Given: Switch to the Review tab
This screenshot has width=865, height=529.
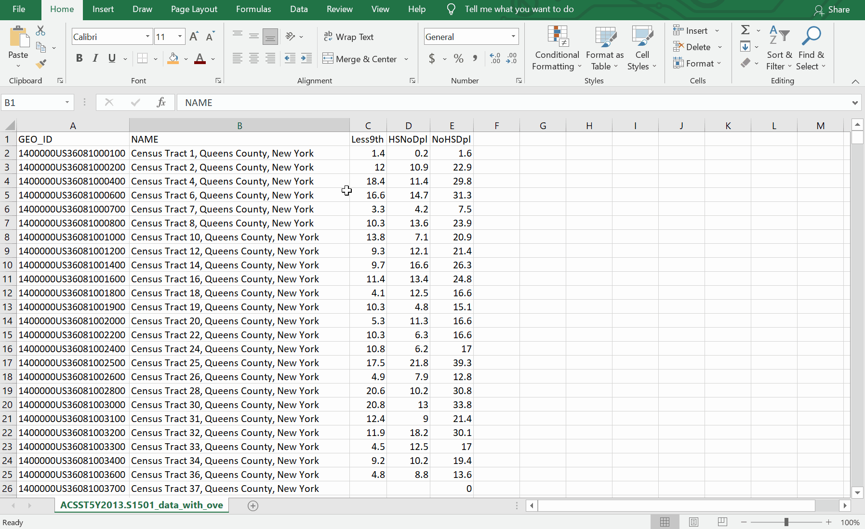Looking at the screenshot, I should click(340, 9).
